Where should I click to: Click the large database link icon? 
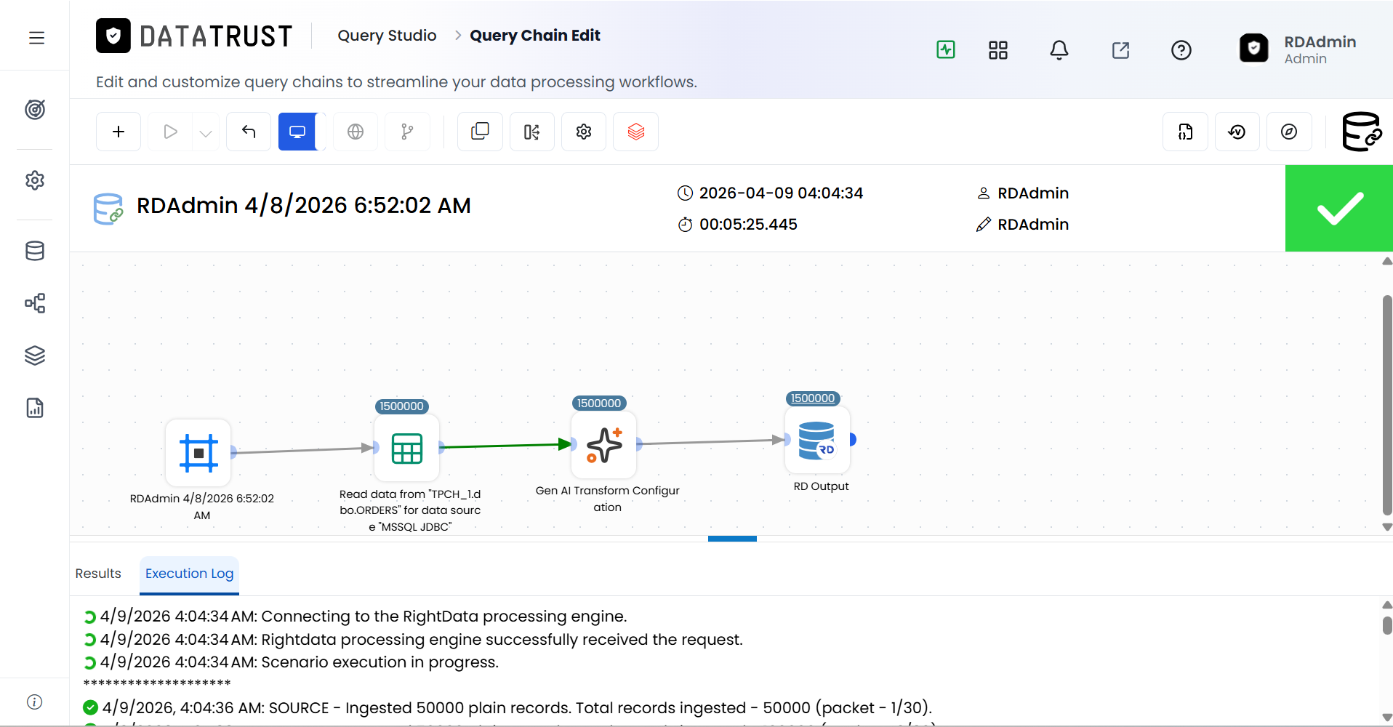coord(1361,132)
